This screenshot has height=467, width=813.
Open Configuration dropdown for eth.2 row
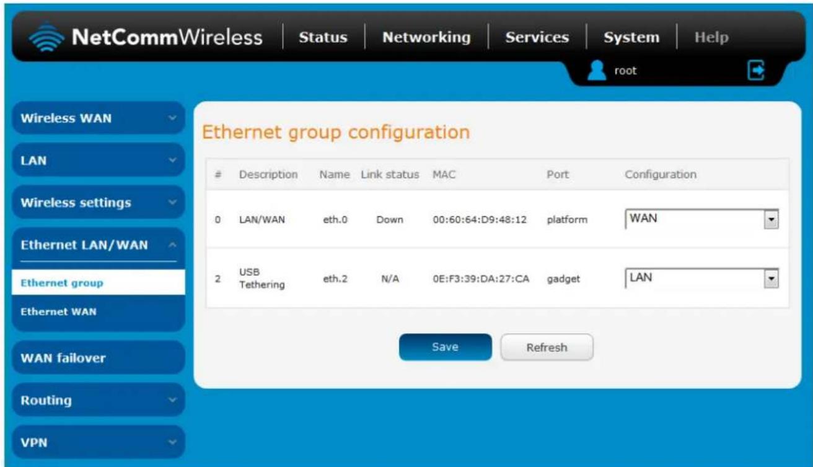tap(701, 278)
